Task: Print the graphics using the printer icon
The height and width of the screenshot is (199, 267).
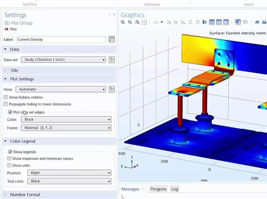Action: (264, 22)
